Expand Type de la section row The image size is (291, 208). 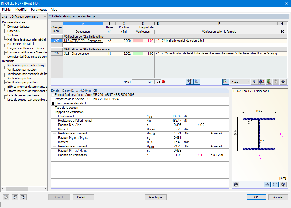(53, 108)
